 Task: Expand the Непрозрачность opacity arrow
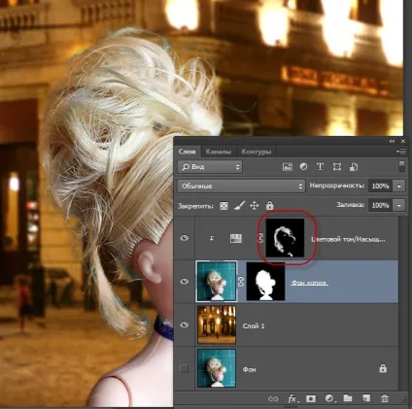tap(399, 186)
